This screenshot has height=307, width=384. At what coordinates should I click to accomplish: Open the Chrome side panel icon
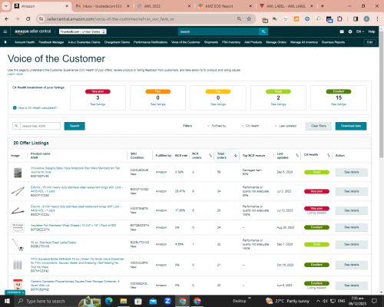click(356, 19)
